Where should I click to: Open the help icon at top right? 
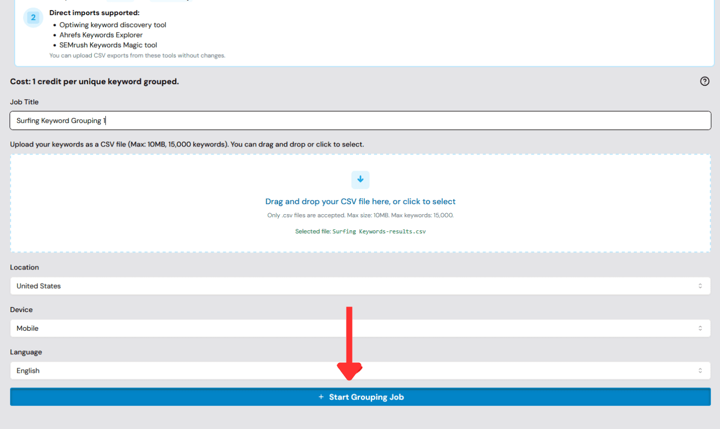[704, 81]
